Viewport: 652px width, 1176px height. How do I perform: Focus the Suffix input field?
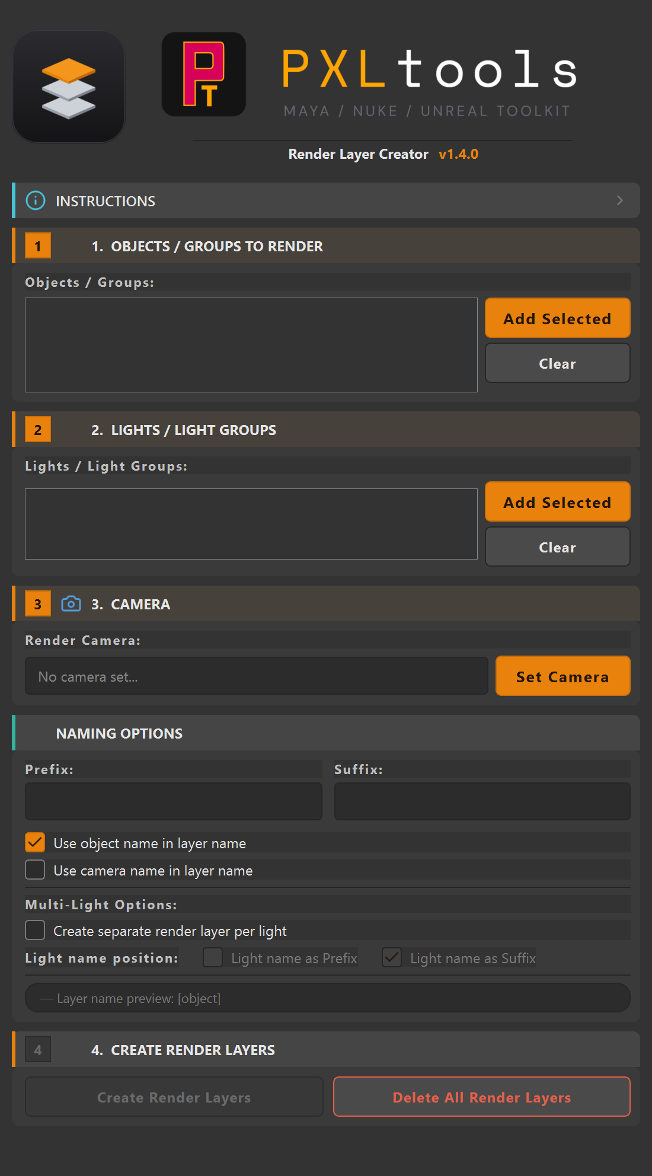point(482,802)
